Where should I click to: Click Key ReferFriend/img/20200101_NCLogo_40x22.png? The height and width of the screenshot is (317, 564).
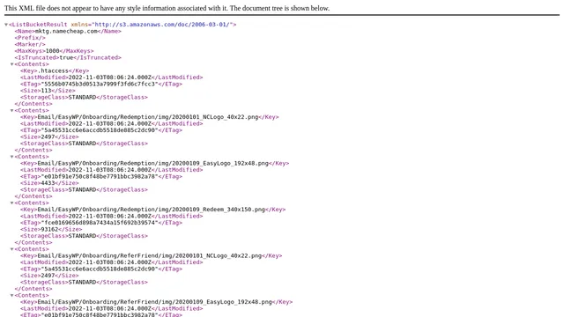(150, 256)
